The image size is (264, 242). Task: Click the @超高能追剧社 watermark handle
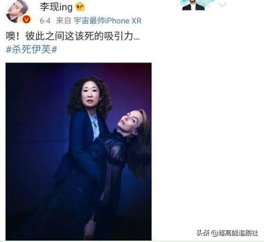pyautogui.click(x=235, y=233)
